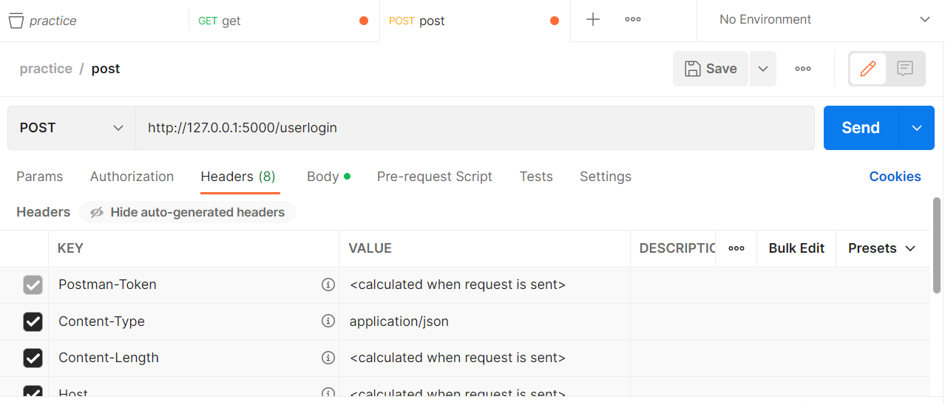Open the Cookies link

click(895, 177)
